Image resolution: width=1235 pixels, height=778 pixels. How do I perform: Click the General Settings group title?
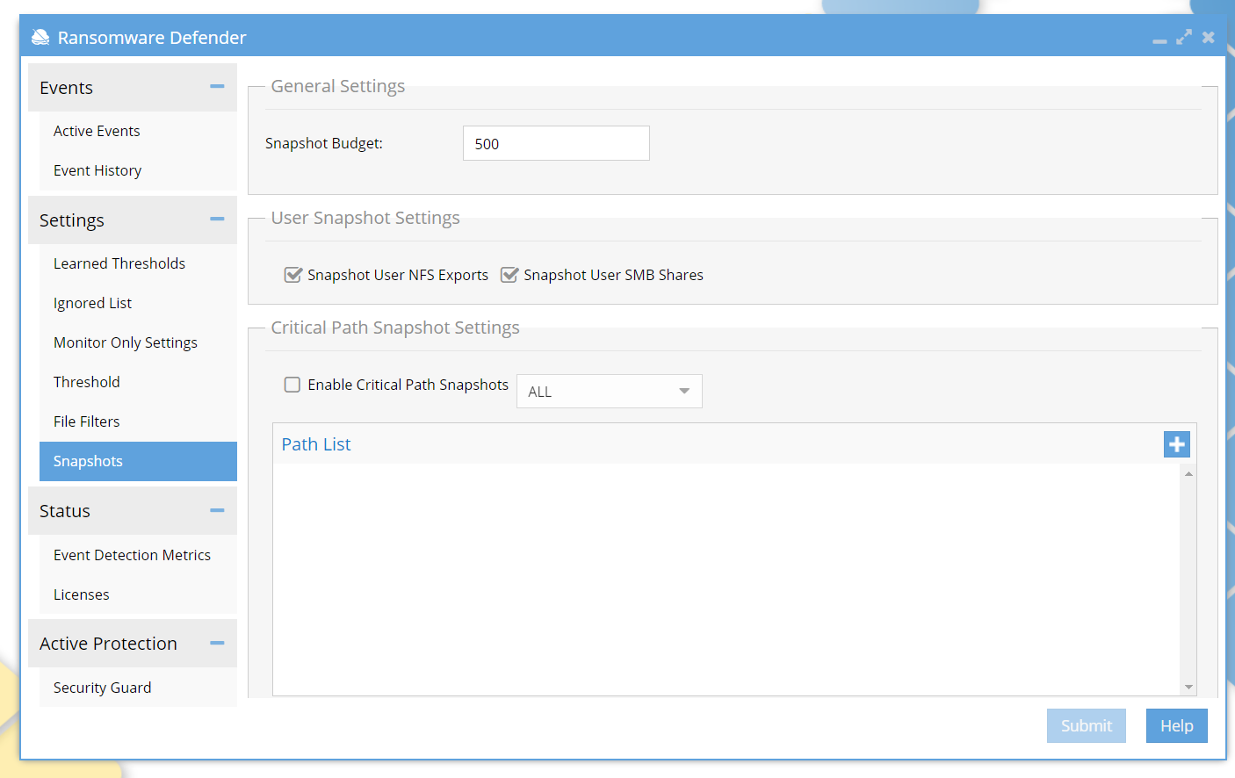338,86
